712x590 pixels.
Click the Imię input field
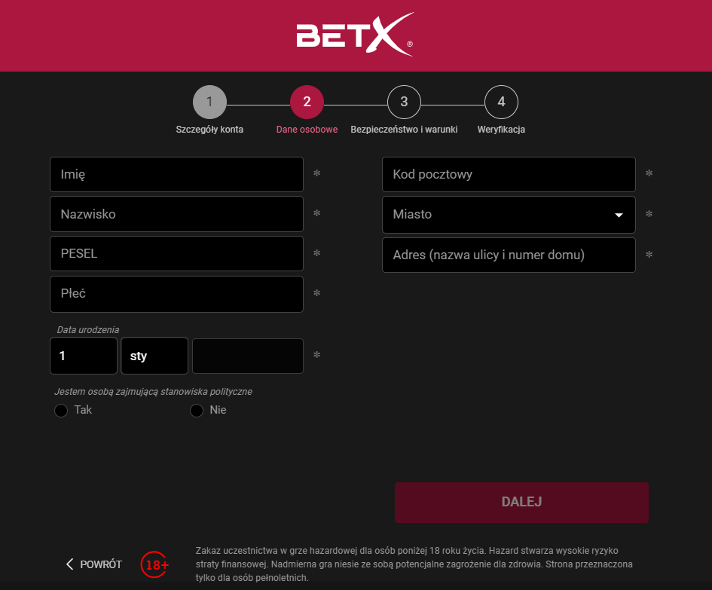pyautogui.click(x=176, y=174)
